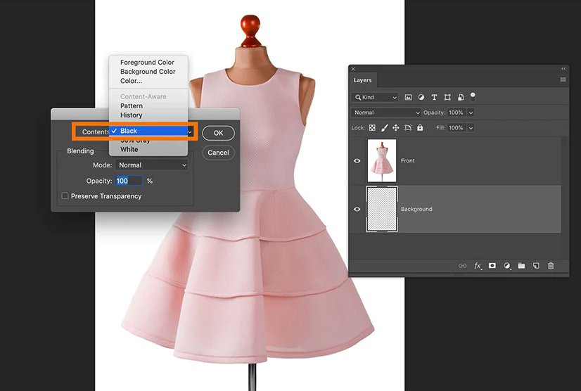The width and height of the screenshot is (581, 391).
Task: Create a new layer
Action: (536, 266)
